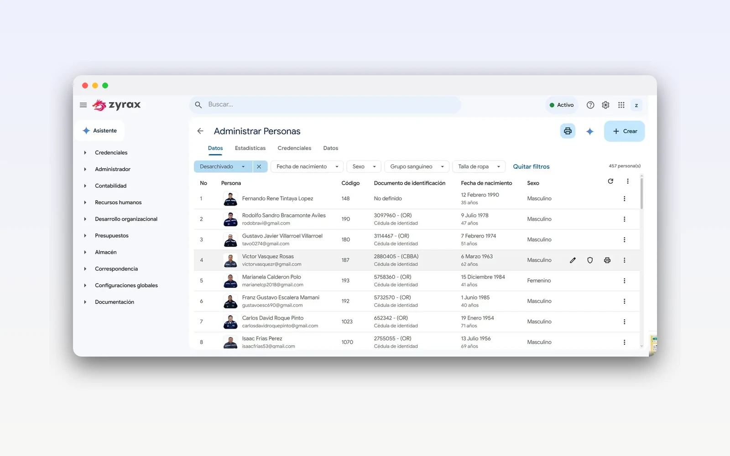Viewport: 730px width, 456px height.
Task: Click the shield icon in Victor Vasquez row
Action: click(x=590, y=260)
